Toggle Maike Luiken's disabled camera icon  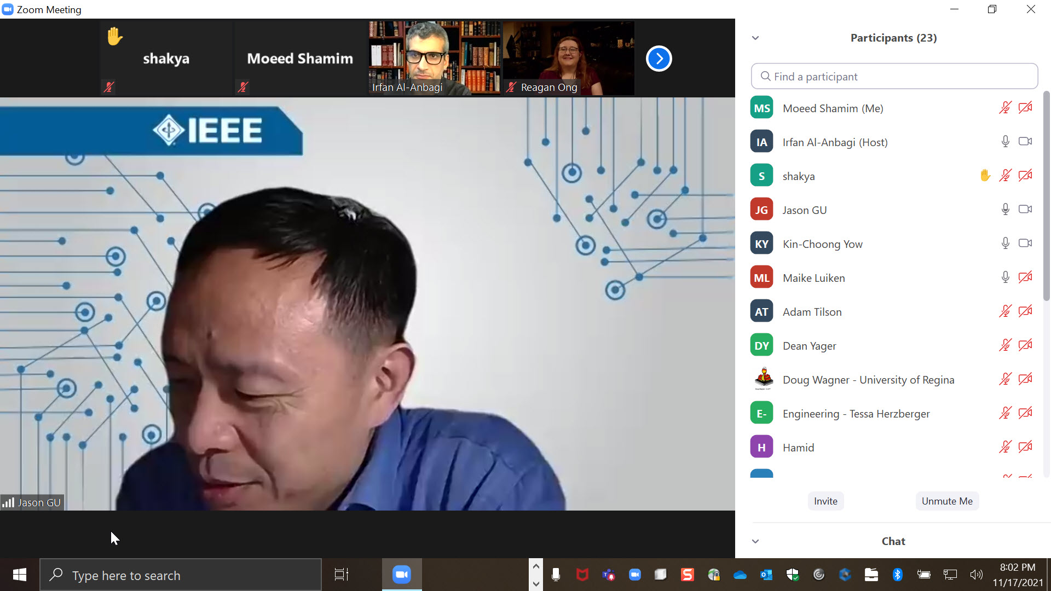[x=1025, y=277]
